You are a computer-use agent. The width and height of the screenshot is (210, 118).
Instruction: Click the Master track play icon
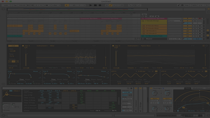pyautogui.click(x=143, y=39)
